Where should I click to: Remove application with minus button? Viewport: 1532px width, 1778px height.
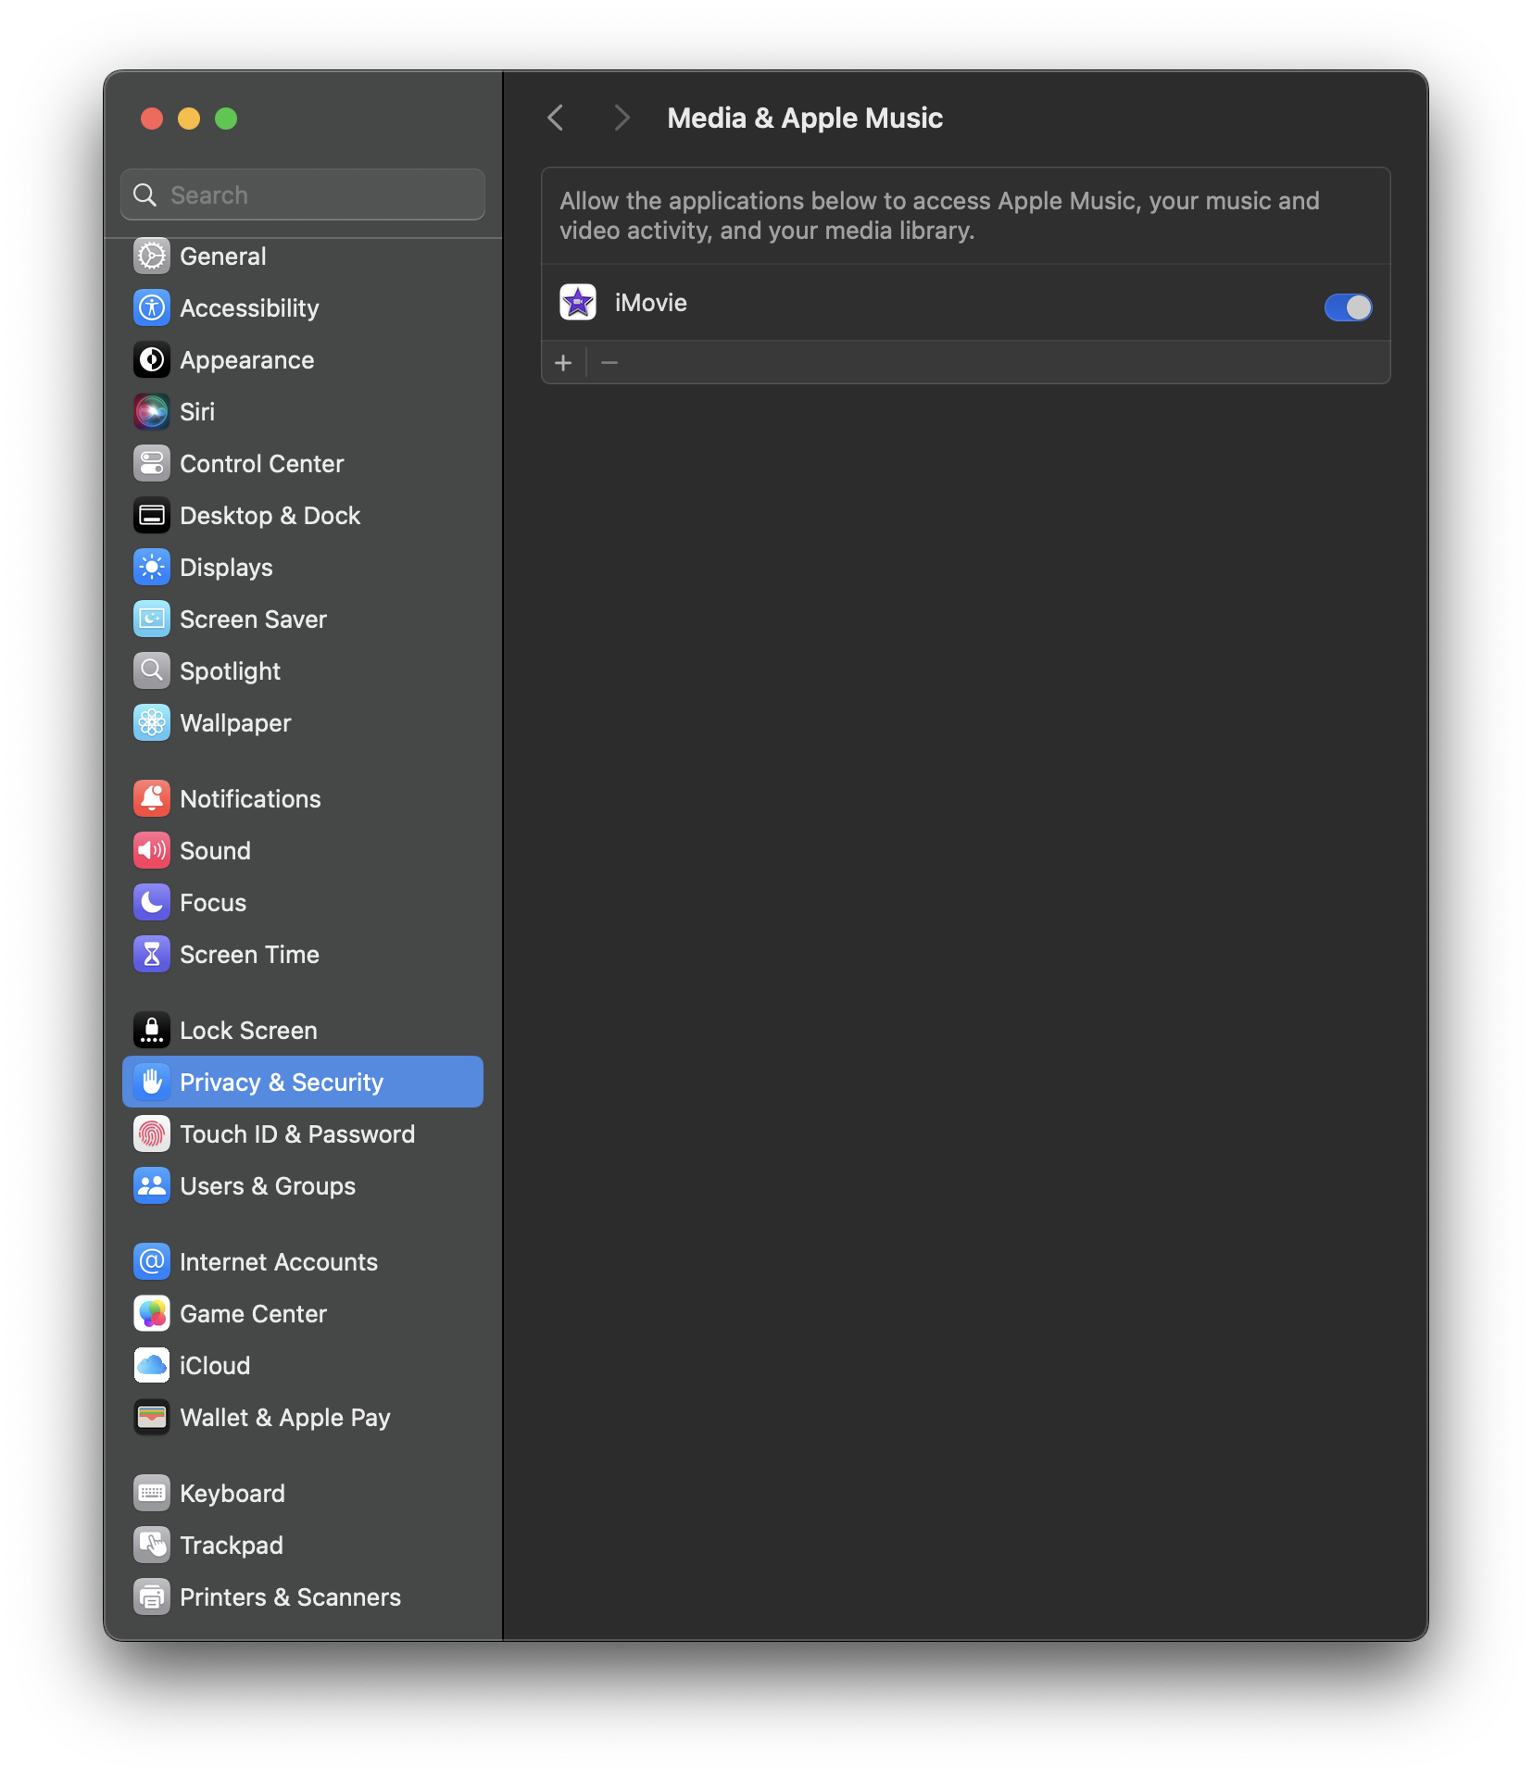click(609, 363)
